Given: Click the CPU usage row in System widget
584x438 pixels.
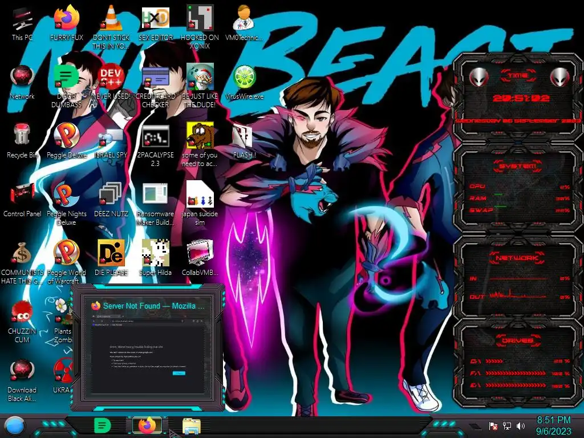Looking at the screenshot, I should point(519,186).
